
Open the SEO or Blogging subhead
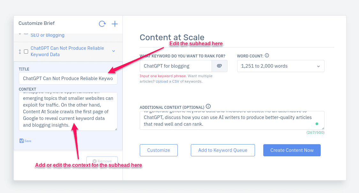tap(48, 35)
